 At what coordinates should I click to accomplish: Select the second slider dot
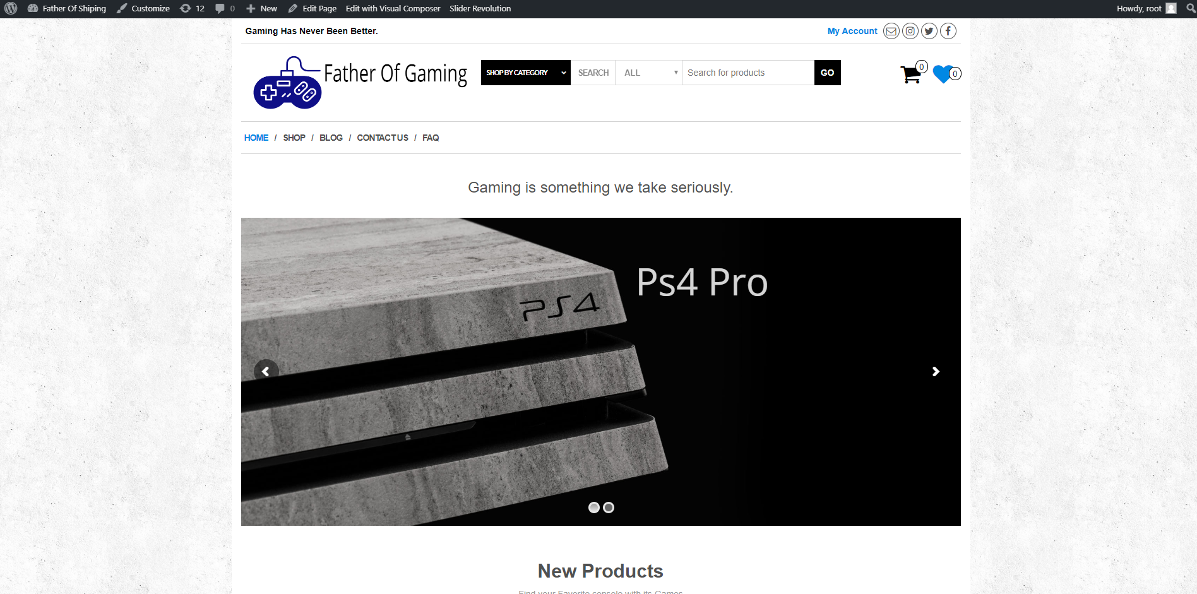[x=608, y=507]
